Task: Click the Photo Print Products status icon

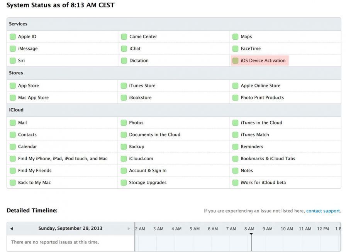Action: (x=235, y=97)
